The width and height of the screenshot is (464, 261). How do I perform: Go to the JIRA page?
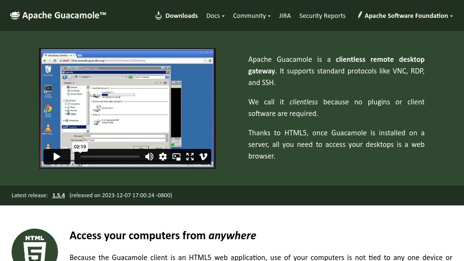click(285, 15)
